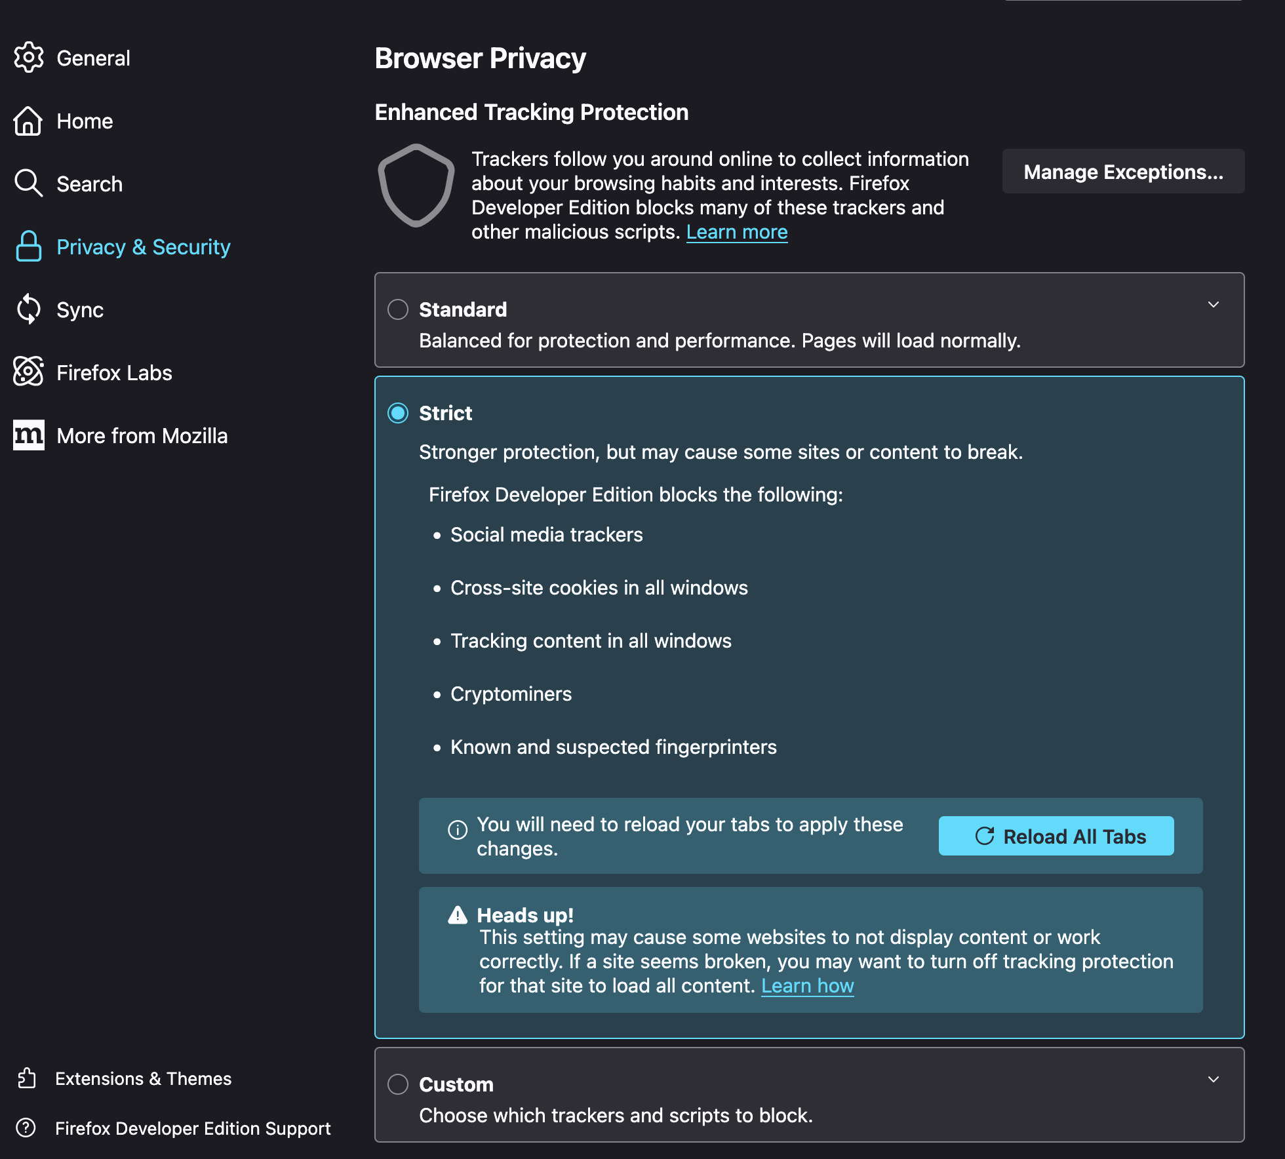The image size is (1285, 1159).
Task: Open the Firefox Labs settings category
Action: [114, 372]
